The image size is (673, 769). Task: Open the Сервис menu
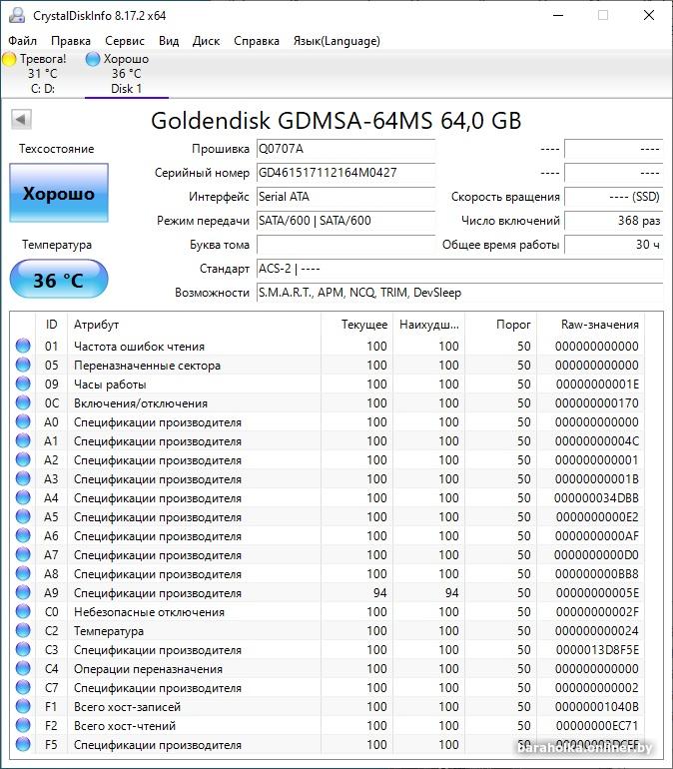pos(125,41)
